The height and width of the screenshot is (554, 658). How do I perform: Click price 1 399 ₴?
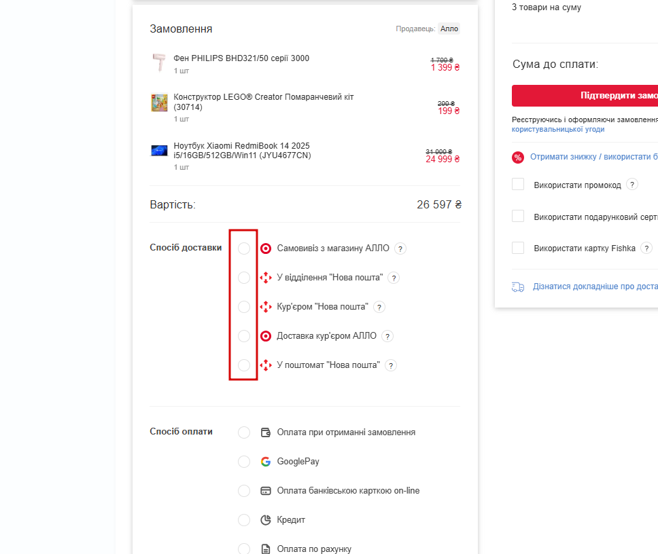445,67
